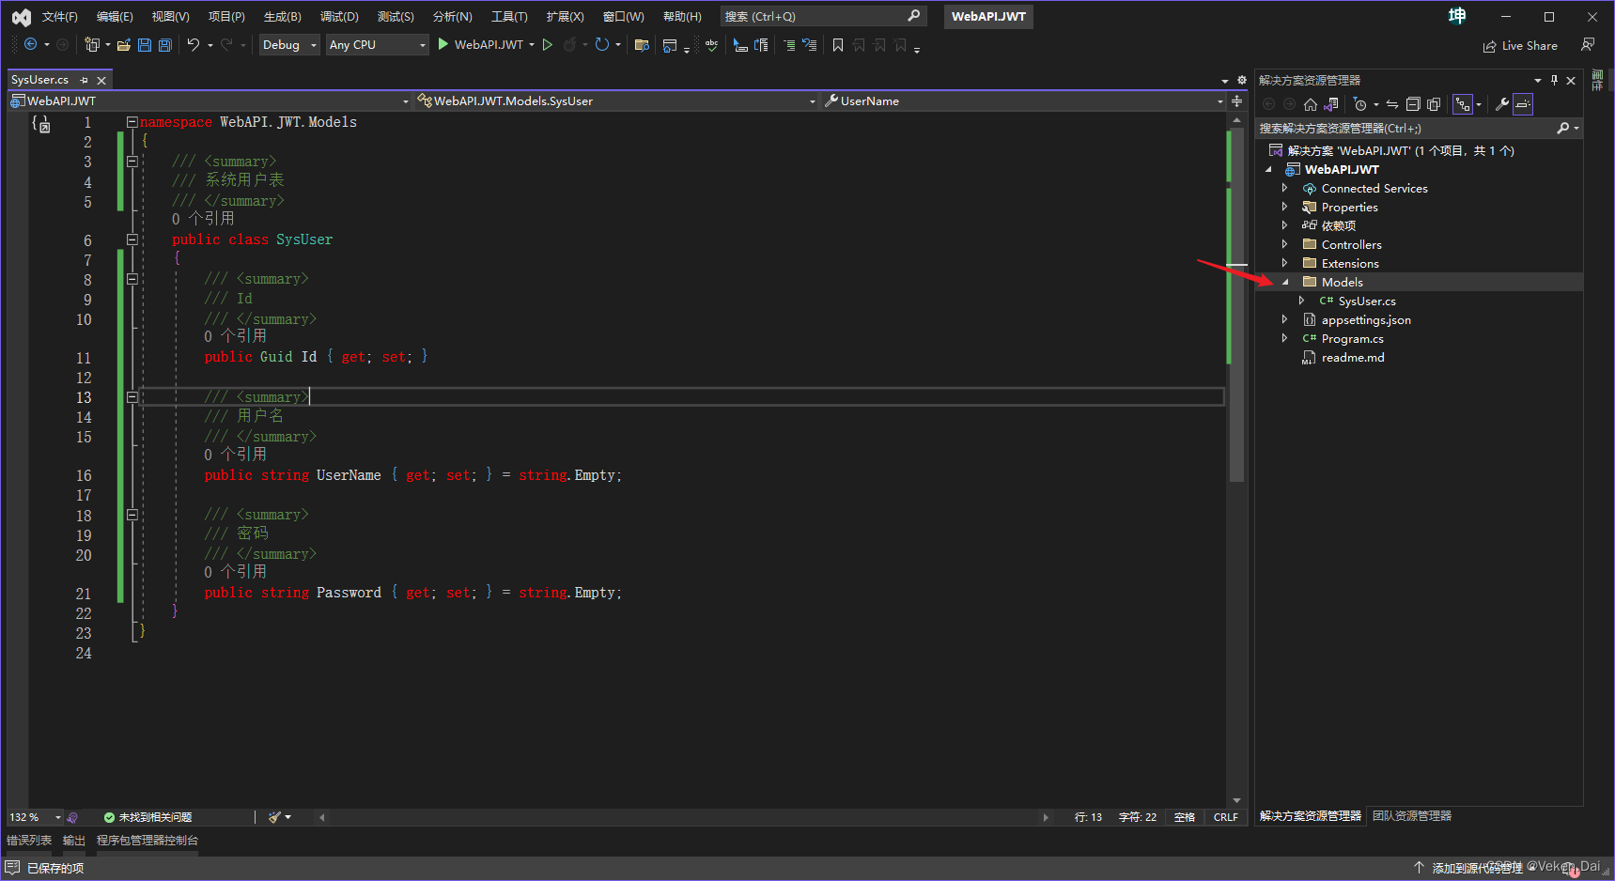The height and width of the screenshot is (881, 1615).
Task: Adjust the 132% editor zoom control
Action: coord(26,816)
